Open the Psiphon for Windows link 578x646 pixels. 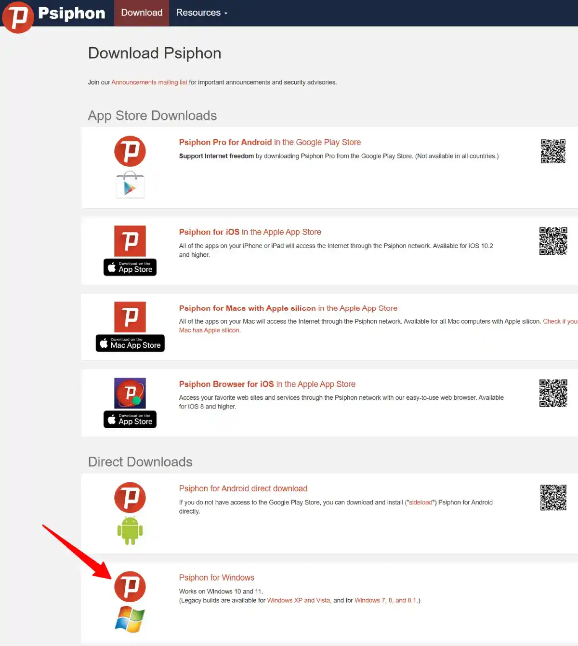tap(217, 578)
